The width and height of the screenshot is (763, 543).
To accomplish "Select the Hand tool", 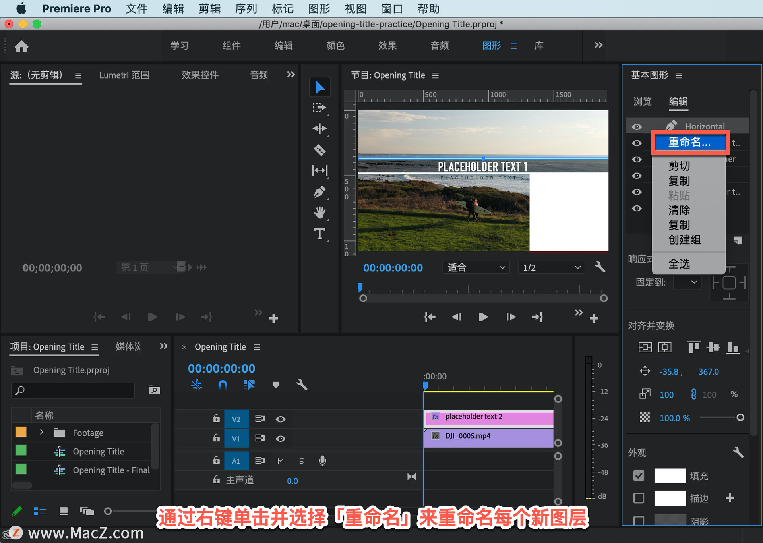I will pyautogui.click(x=320, y=213).
